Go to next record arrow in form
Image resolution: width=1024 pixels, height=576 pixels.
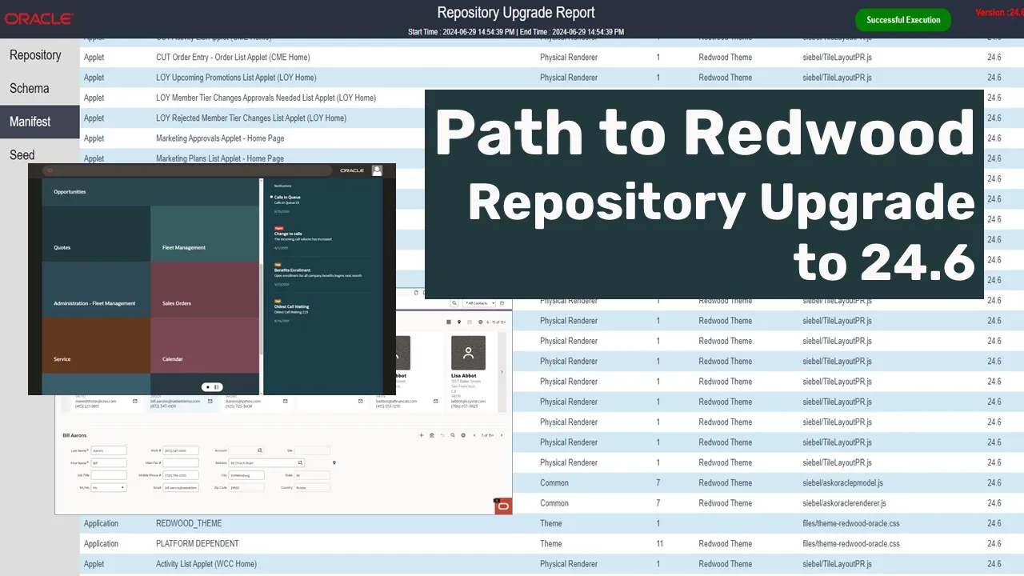501,435
